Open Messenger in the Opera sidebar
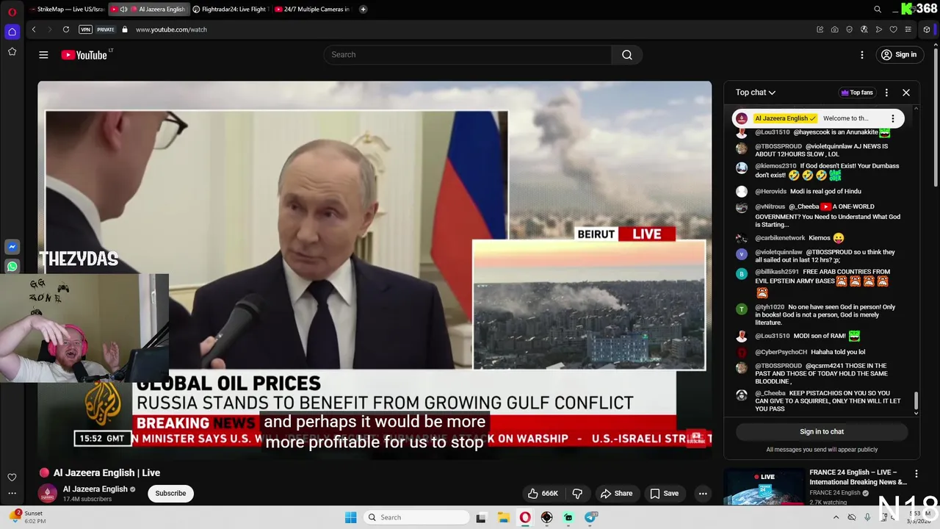 click(12, 248)
